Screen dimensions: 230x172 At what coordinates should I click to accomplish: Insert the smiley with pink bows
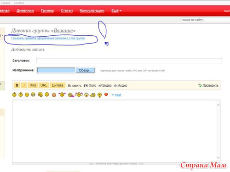[62, 94]
